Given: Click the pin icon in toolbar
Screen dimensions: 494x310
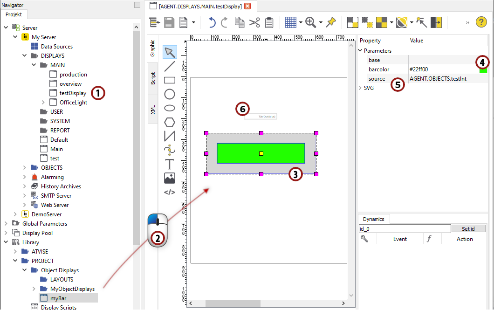Looking at the screenshot, I should (331, 22).
